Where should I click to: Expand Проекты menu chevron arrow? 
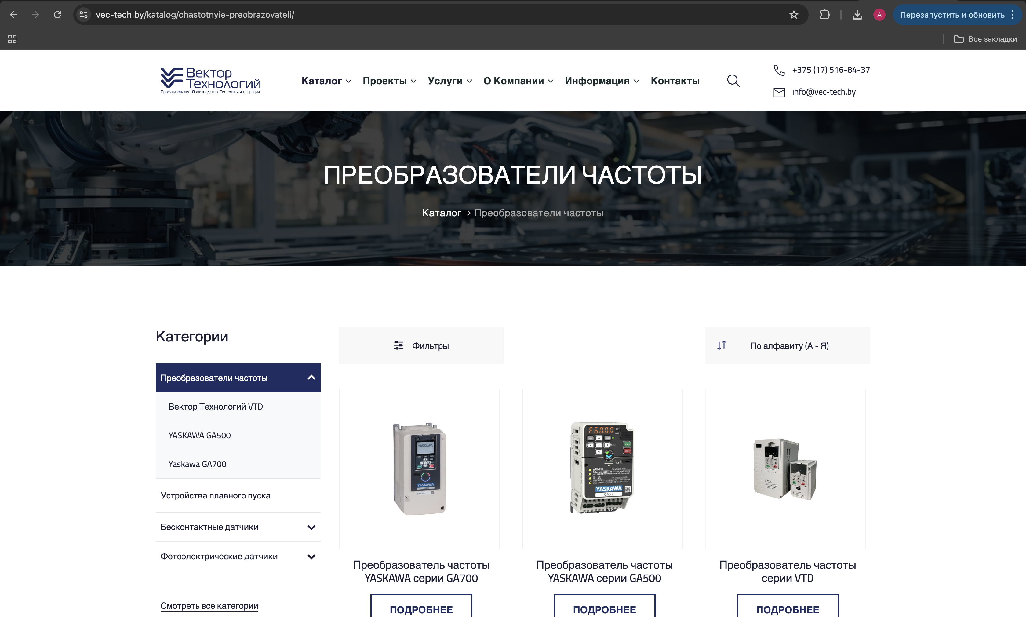click(x=413, y=82)
